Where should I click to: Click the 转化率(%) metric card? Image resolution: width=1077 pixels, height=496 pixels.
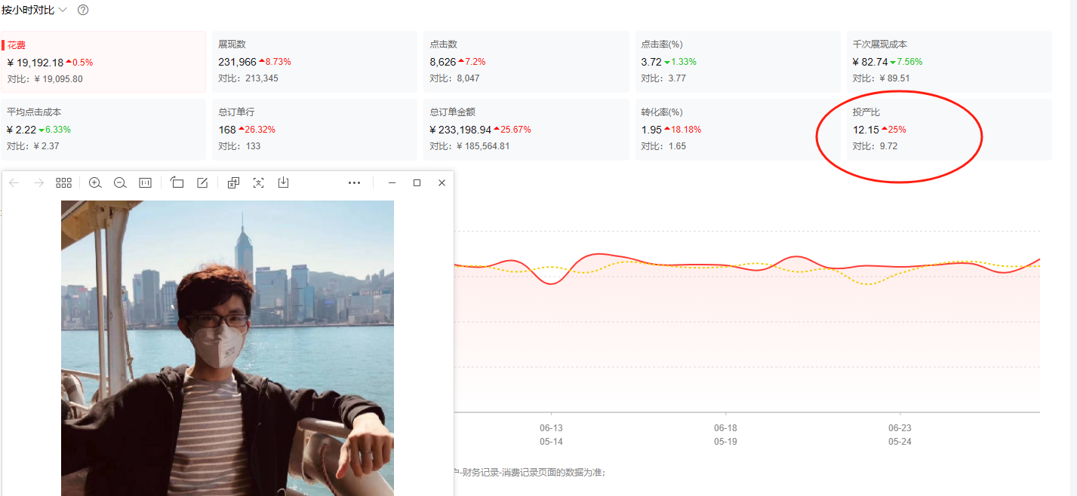coord(737,129)
